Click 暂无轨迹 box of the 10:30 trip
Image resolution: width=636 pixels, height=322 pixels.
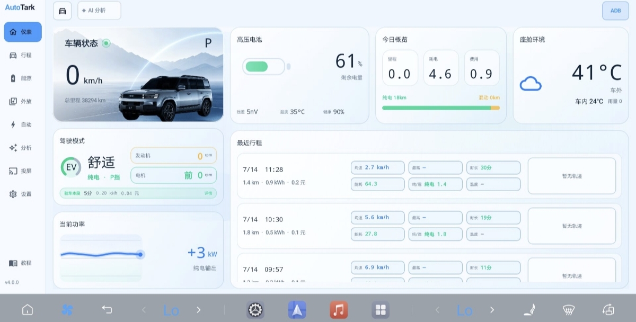tap(572, 226)
